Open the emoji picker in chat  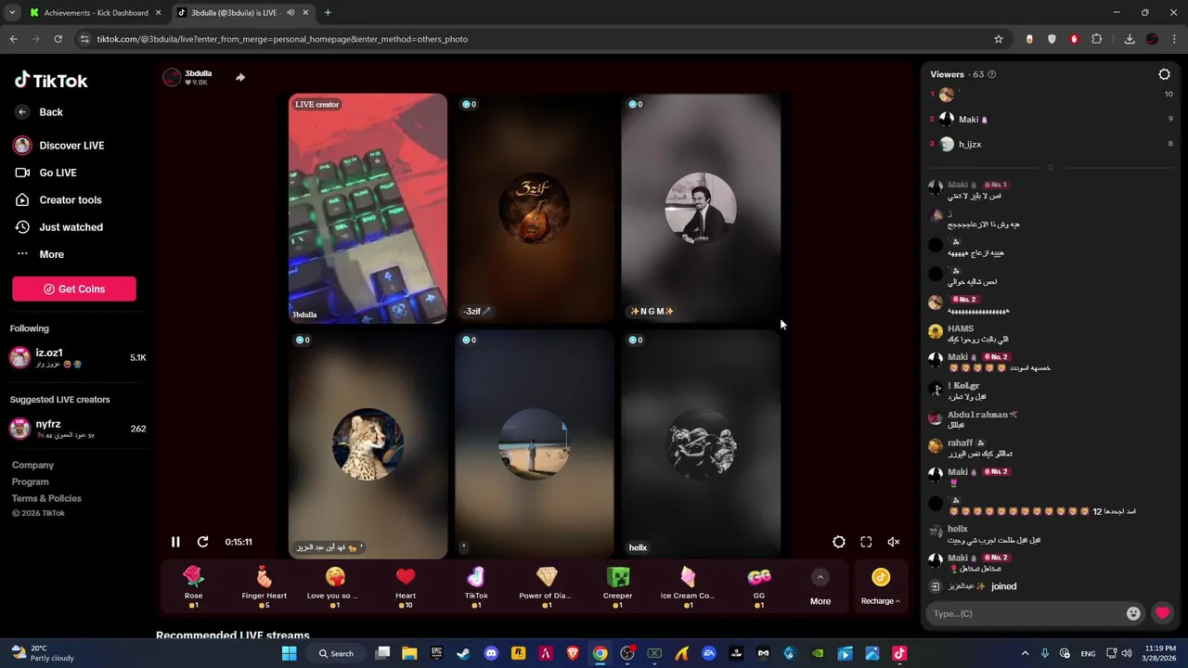click(1133, 613)
